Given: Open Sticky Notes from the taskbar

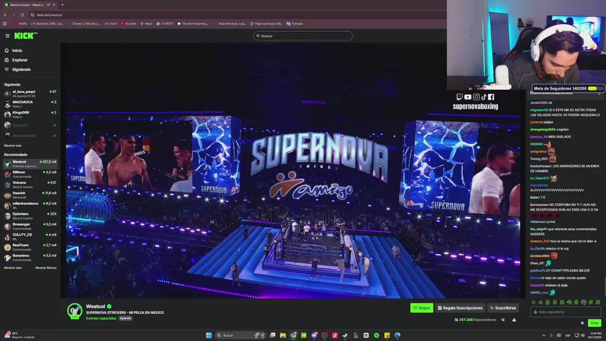Looking at the screenshot, I should point(387,335).
